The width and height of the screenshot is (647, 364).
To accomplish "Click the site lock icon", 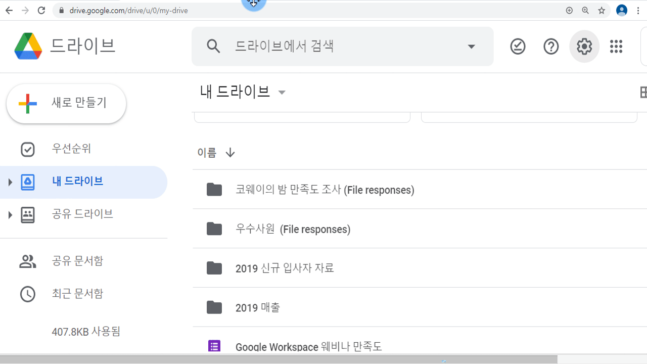I will pyautogui.click(x=62, y=10).
